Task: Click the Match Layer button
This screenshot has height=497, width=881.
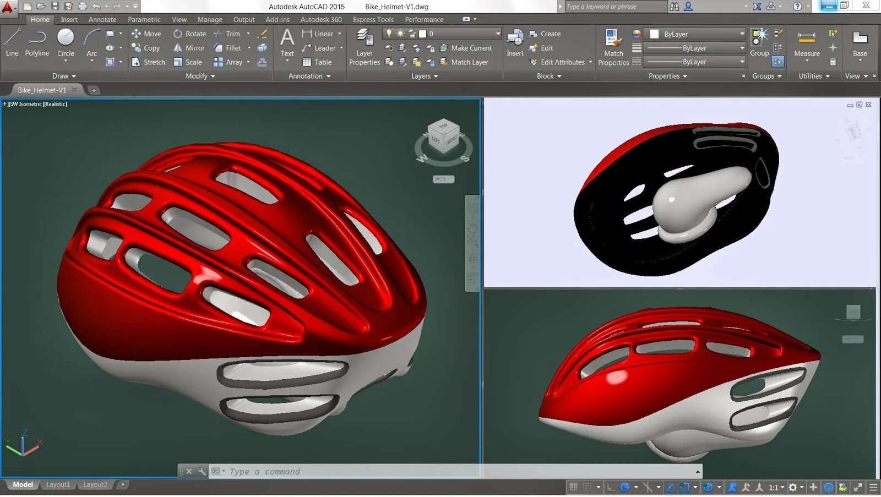Action: click(x=469, y=62)
